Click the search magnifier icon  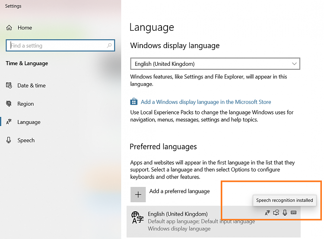coord(109,45)
